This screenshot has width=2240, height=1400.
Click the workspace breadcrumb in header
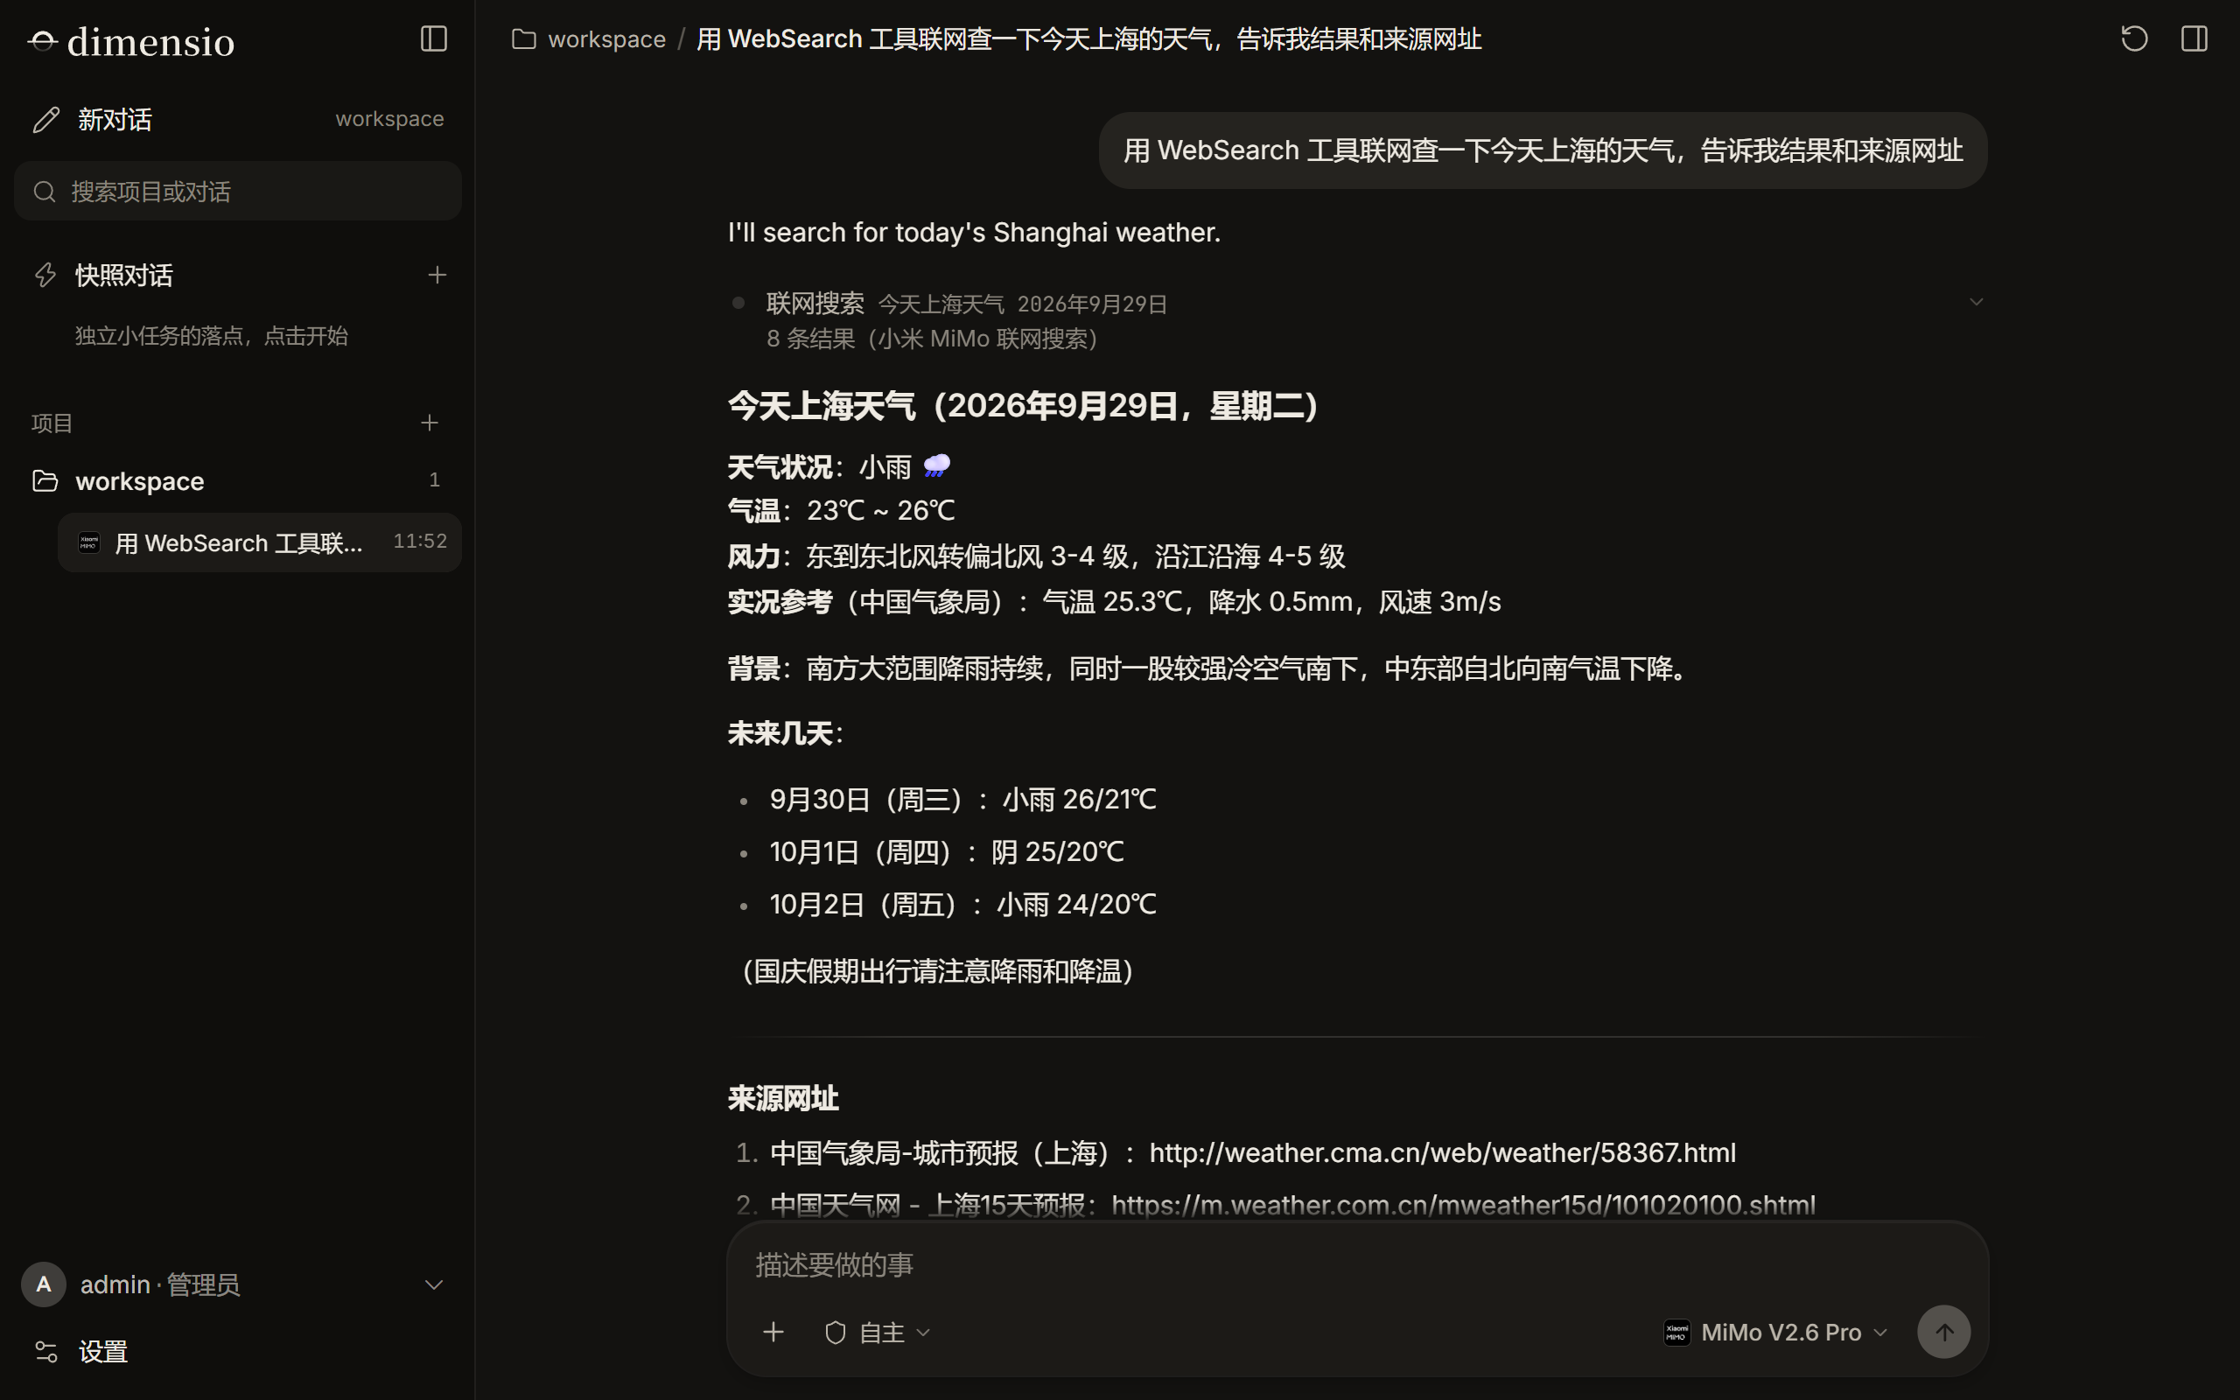(x=606, y=38)
